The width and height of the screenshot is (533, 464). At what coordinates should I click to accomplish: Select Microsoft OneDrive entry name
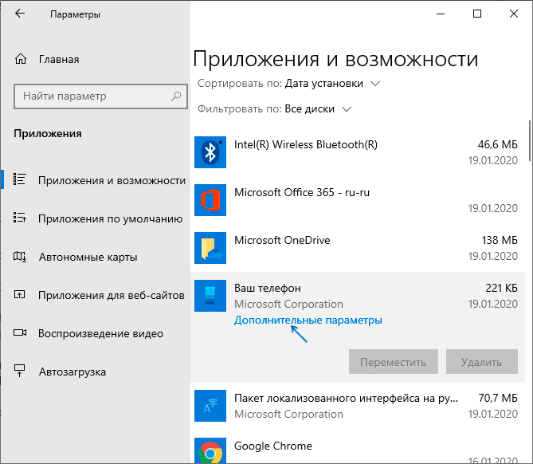click(x=282, y=241)
